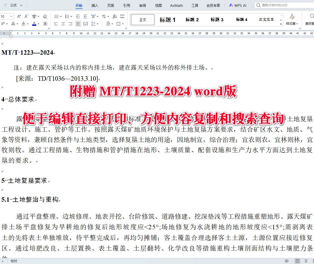Toggle justified paragraph alignment

(78, 24)
